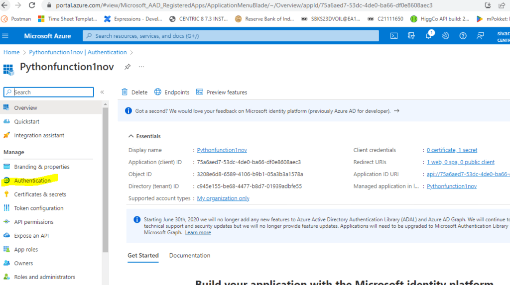Click the side menu scrollbar
The width and height of the screenshot is (510, 285).
click(x=105, y=180)
